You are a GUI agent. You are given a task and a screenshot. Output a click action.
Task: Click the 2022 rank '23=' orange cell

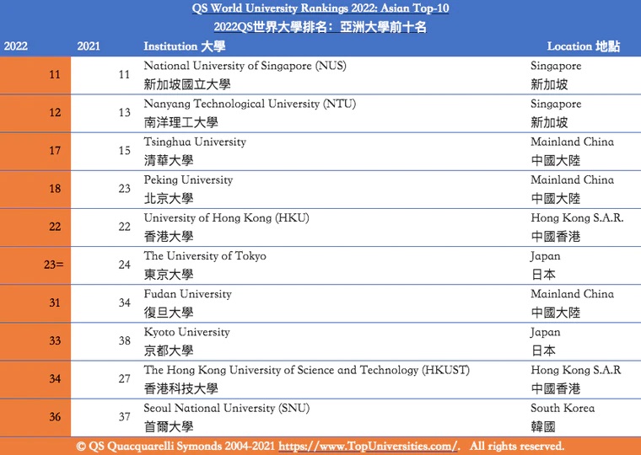tap(35, 265)
